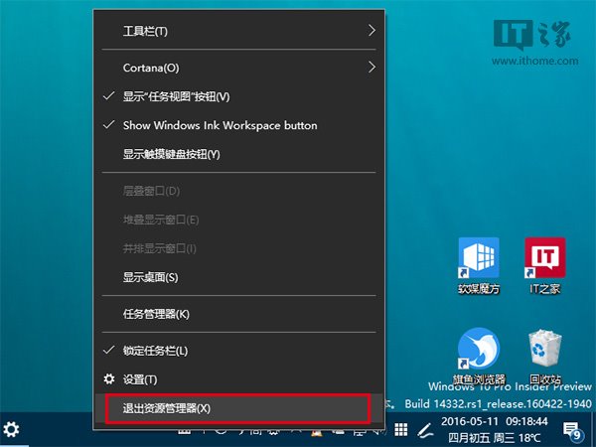Click the greyed-out 层叠窗口(D) entry
Viewport: 596px width, 447px height.
tap(151, 190)
